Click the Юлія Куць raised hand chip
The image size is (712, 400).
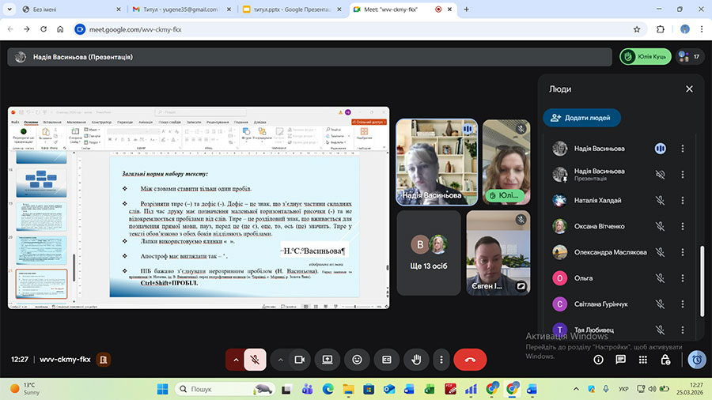[x=645, y=57]
